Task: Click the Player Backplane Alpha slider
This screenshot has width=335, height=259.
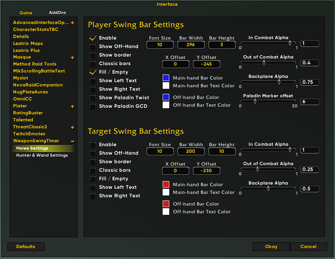Action: tap(268, 82)
